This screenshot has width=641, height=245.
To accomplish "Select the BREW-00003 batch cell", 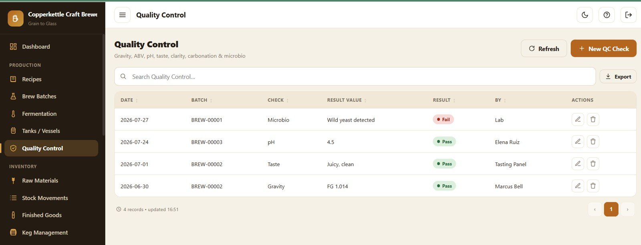I will (x=207, y=142).
